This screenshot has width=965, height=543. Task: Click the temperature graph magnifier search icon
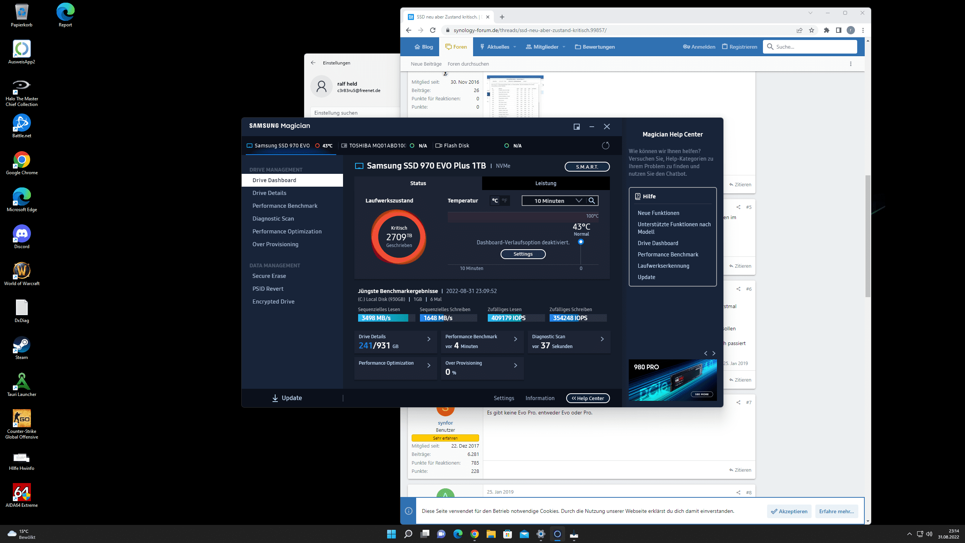pyautogui.click(x=592, y=201)
